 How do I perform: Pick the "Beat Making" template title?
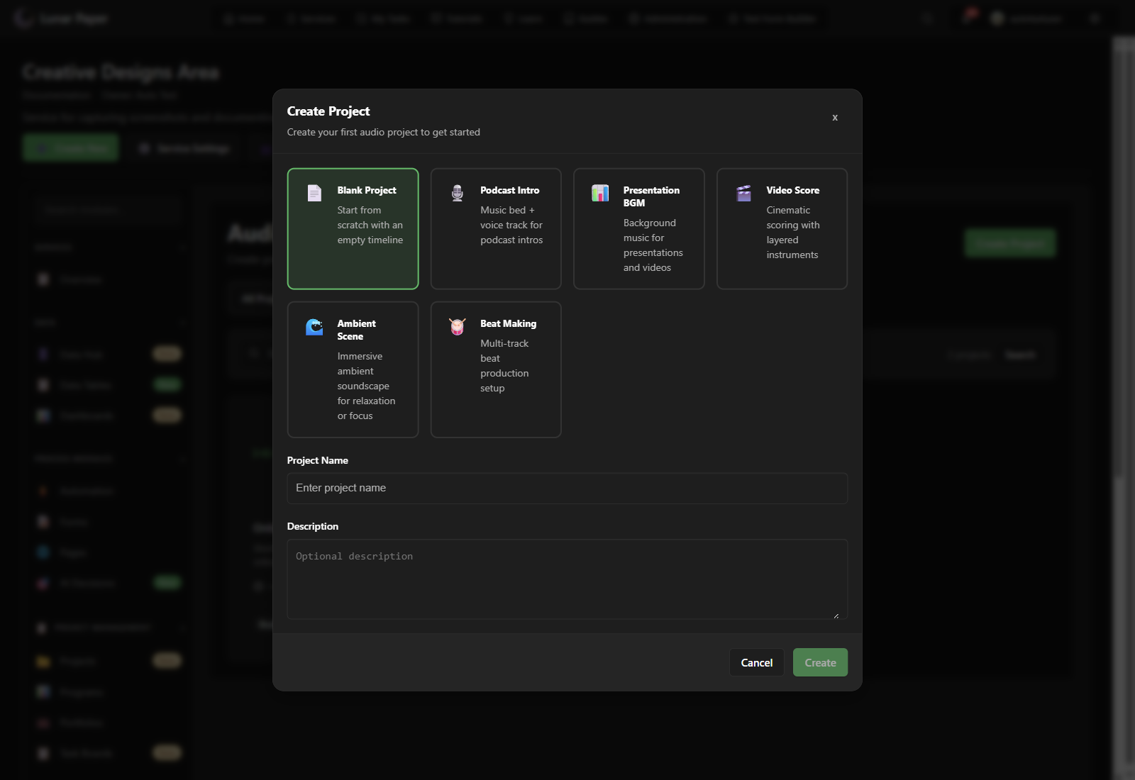(x=508, y=323)
